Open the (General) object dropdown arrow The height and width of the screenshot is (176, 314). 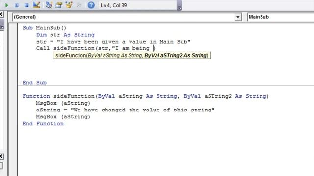238,17
